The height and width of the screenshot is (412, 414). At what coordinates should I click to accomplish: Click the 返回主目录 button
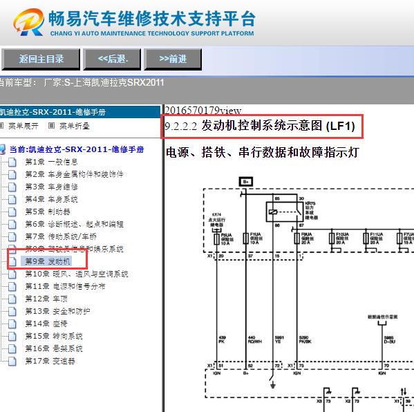(41, 59)
